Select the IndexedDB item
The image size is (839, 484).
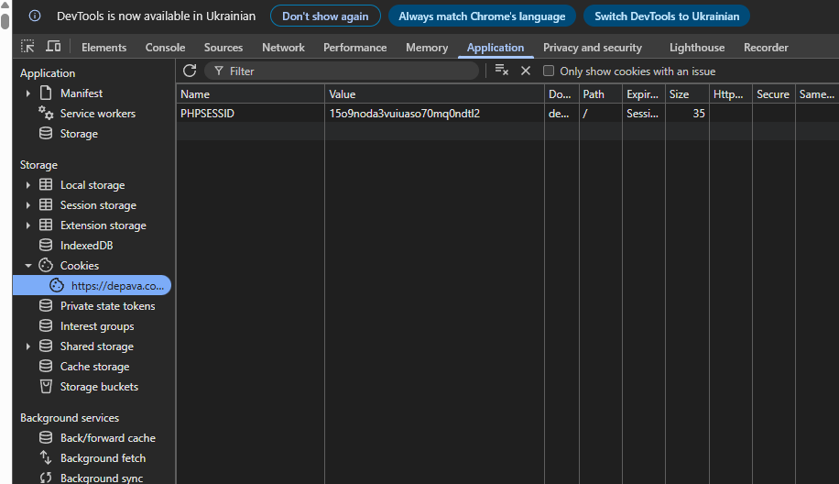tap(86, 246)
